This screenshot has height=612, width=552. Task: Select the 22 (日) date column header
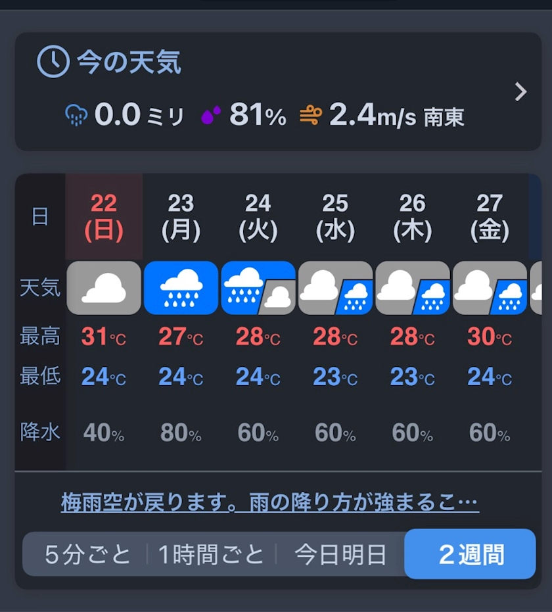coord(104,216)
